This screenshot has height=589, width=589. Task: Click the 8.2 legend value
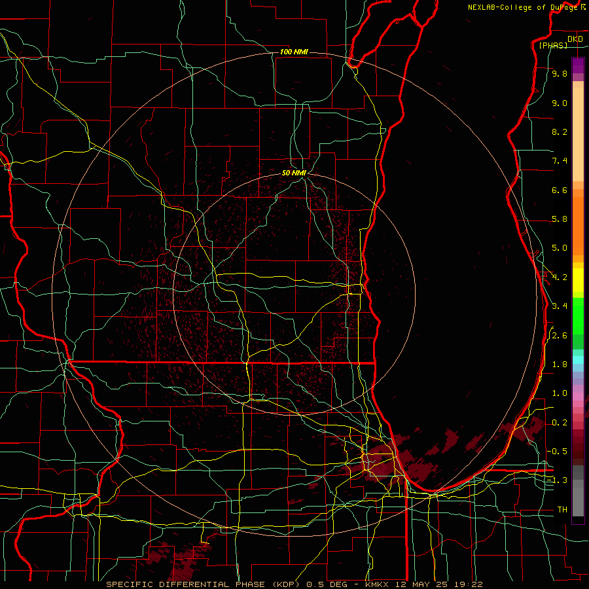coord(560,132)
